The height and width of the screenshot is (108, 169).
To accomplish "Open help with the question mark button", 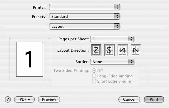I will [x=8, y=100].
